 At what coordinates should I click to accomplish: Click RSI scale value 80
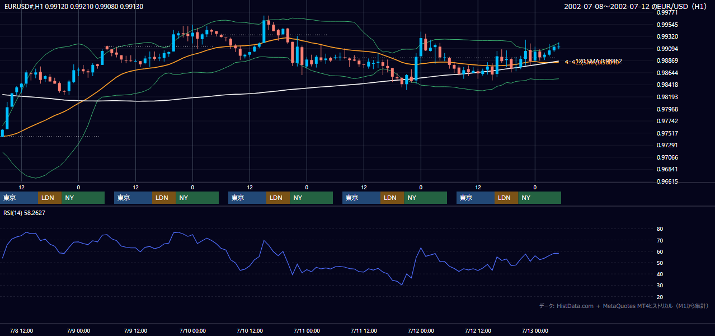click(x=660, y=229)
